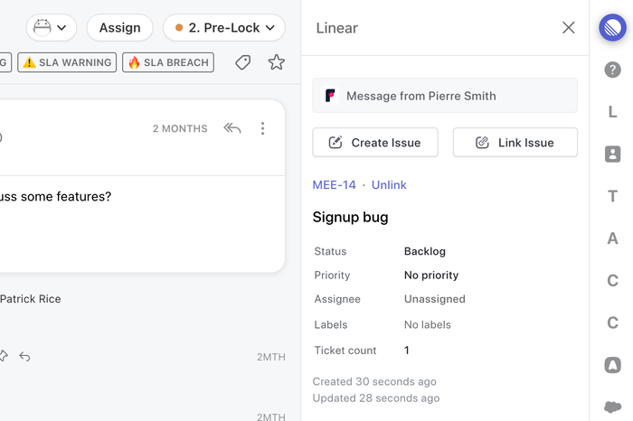Click the 'Unassigned' assignee value

[435, 299]
